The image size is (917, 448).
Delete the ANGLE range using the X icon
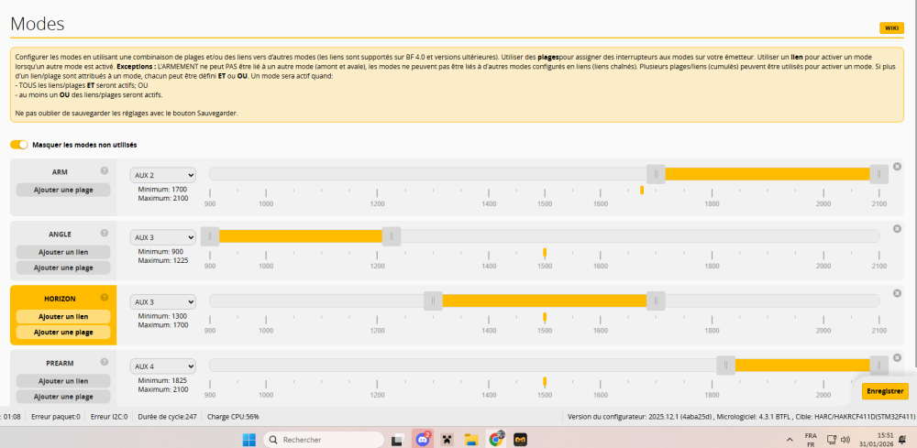[897, 229]
